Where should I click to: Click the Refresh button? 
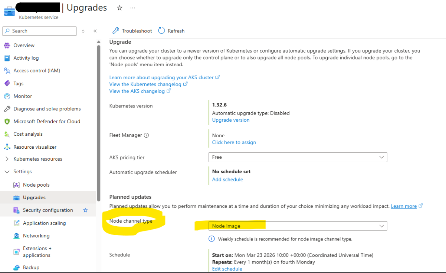coord(171,31)
